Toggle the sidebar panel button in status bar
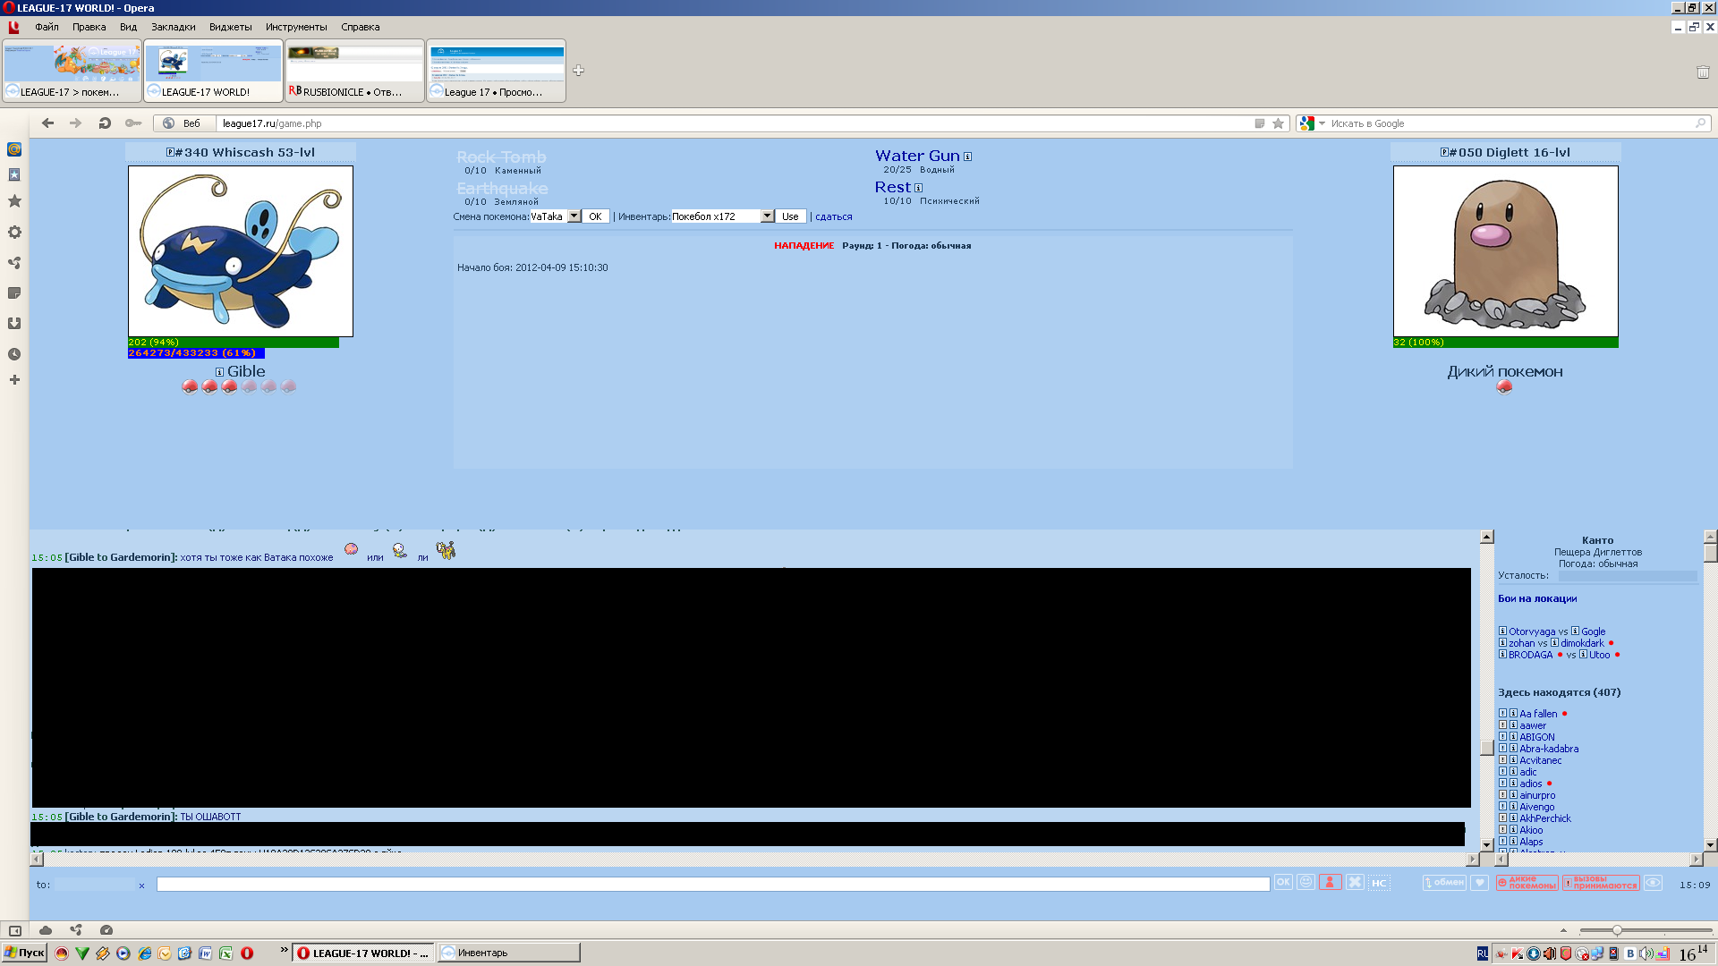The height and width of the screenshot is (966, 1718). coord(15,930)
